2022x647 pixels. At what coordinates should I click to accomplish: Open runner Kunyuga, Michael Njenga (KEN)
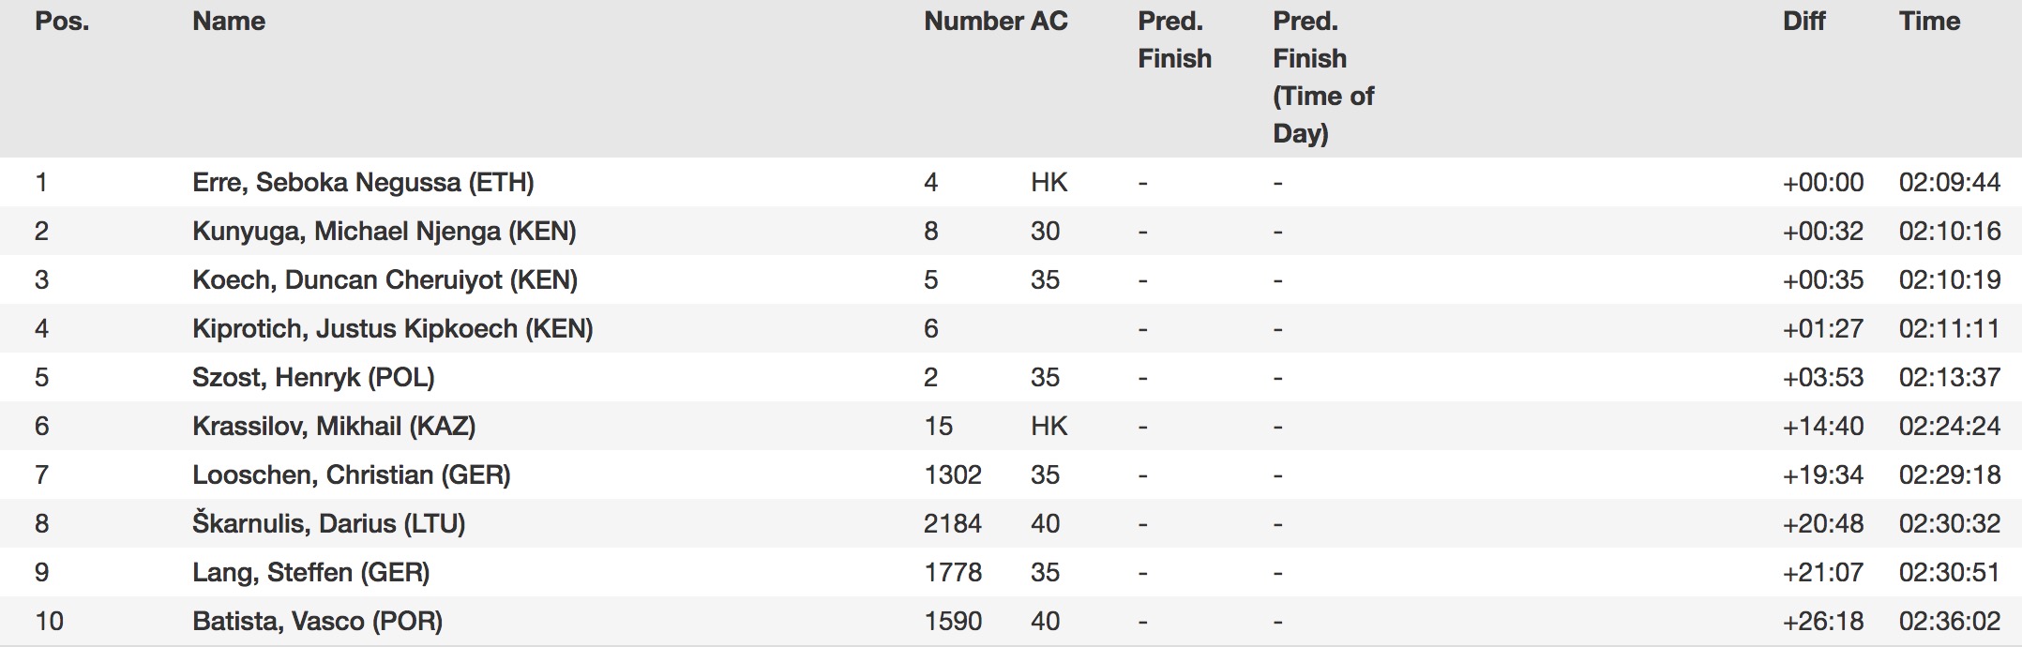(x=384, y=231)
